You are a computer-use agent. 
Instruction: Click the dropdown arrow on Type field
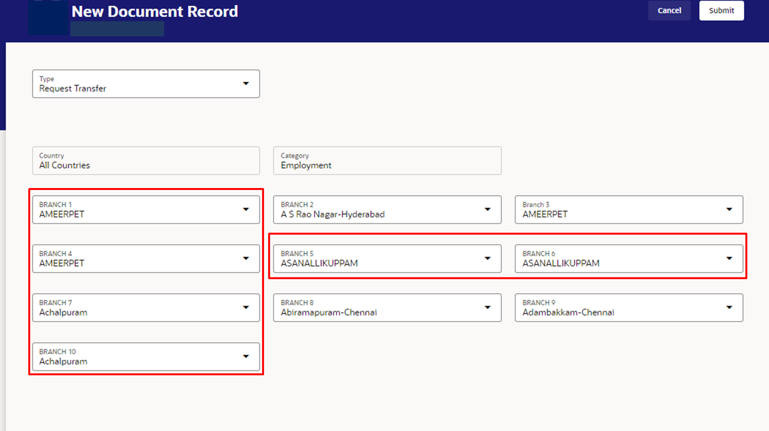pos(246,84)
